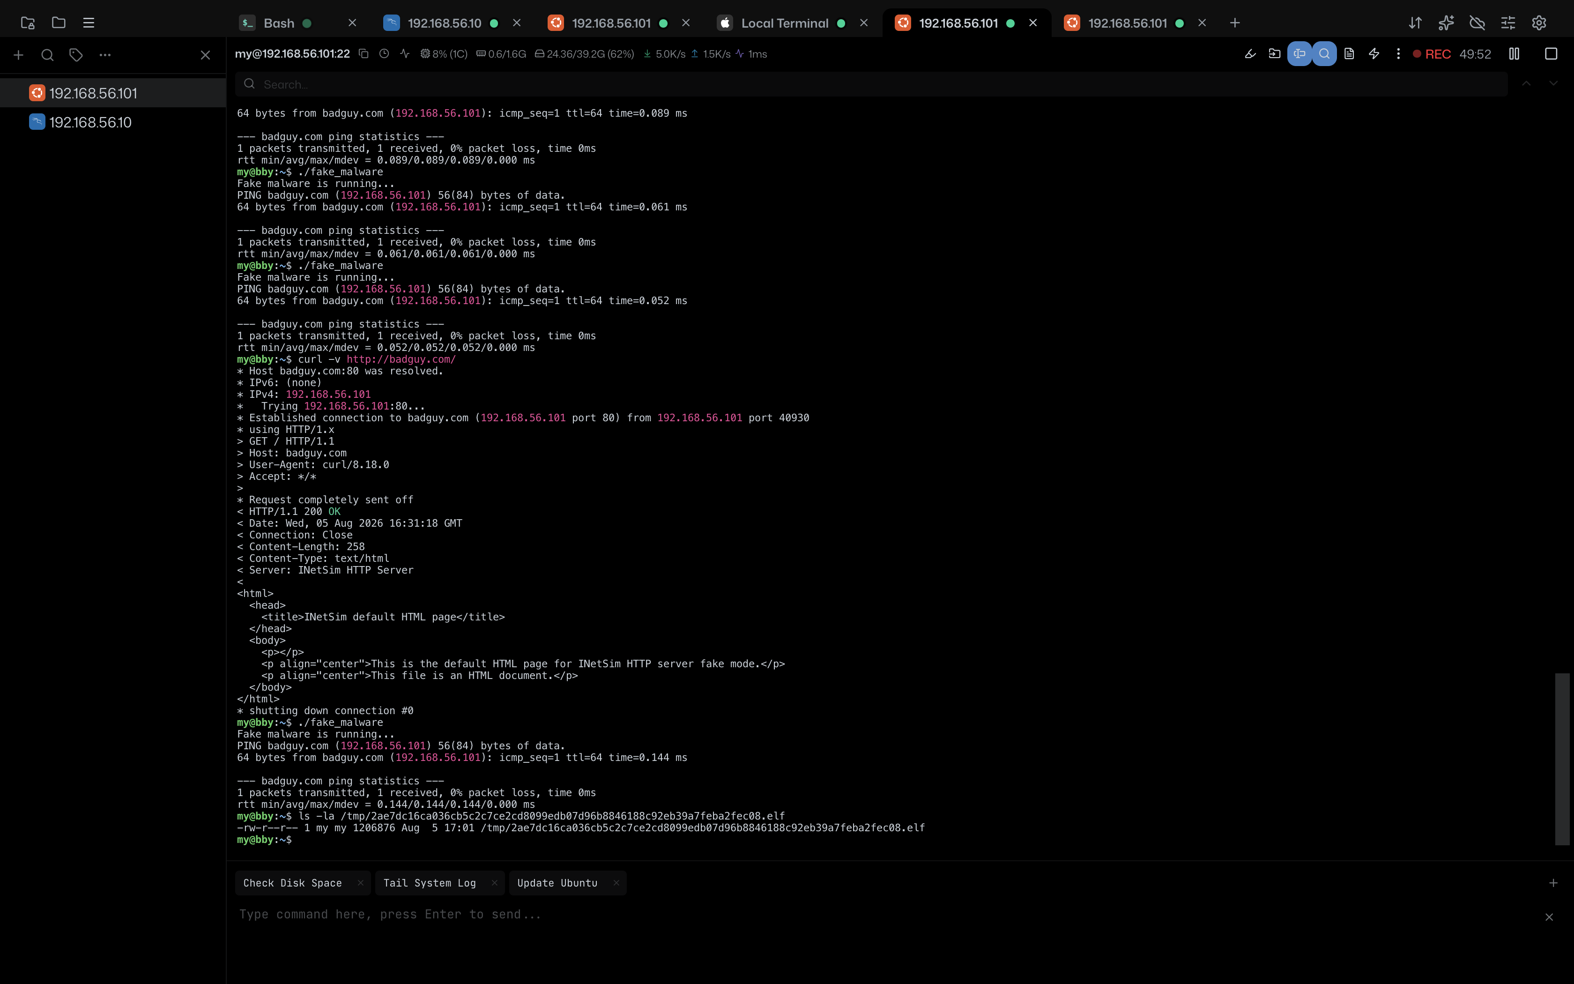
Task: Select the highlighter pen tool icon
Action: click(1249, 54)
